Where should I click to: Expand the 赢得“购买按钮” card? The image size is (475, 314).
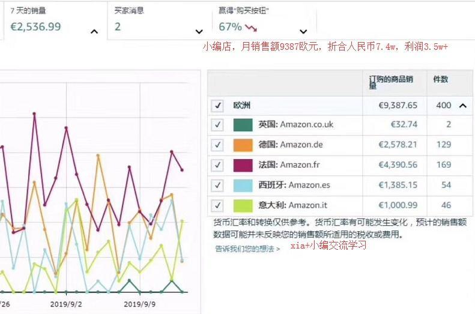click(303, 31)
